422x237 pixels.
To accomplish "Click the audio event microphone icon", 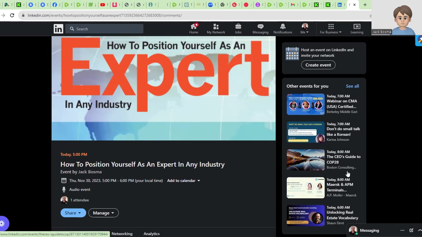I will coord(64,189).
